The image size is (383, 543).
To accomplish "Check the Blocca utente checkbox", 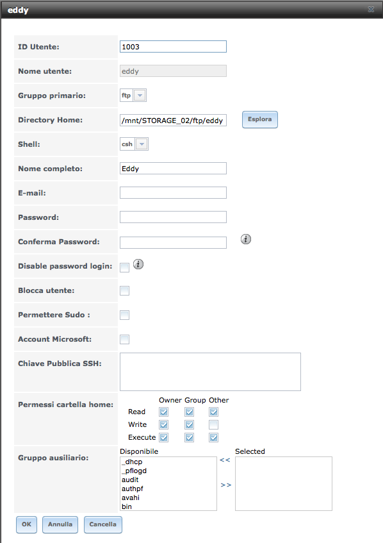I will click(x=124, y=290).
